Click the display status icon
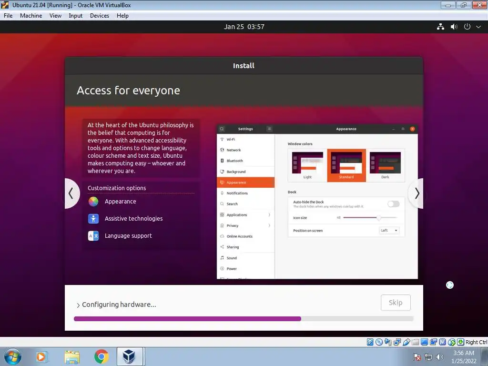488x366 pixels. (424, 342)
